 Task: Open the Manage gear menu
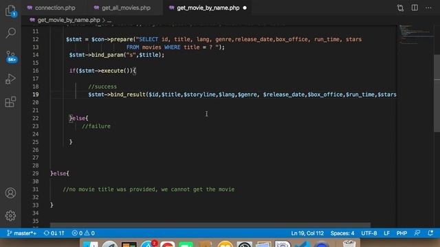pos(11,215)
